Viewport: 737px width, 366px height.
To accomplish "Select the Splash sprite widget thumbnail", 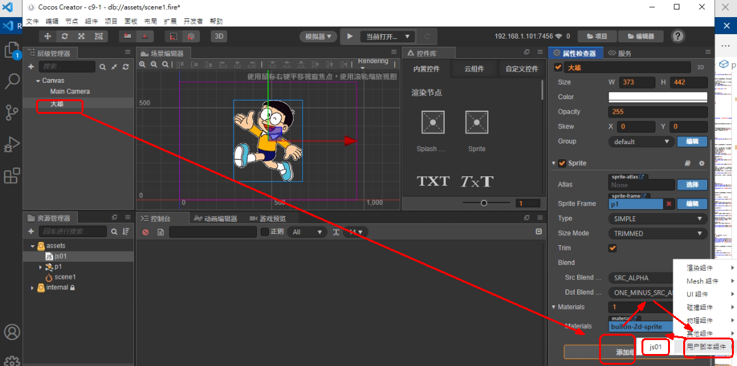I will (x=433, y=123).
